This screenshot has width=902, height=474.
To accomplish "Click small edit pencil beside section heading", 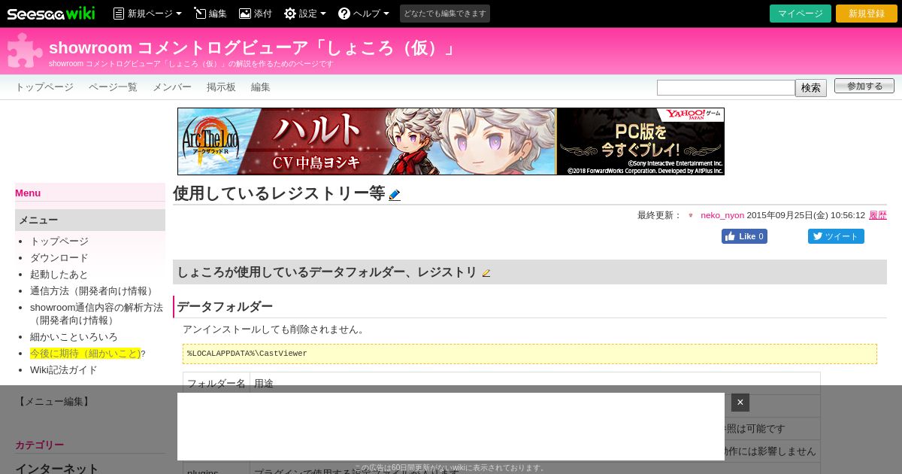I will coord(486,273).
